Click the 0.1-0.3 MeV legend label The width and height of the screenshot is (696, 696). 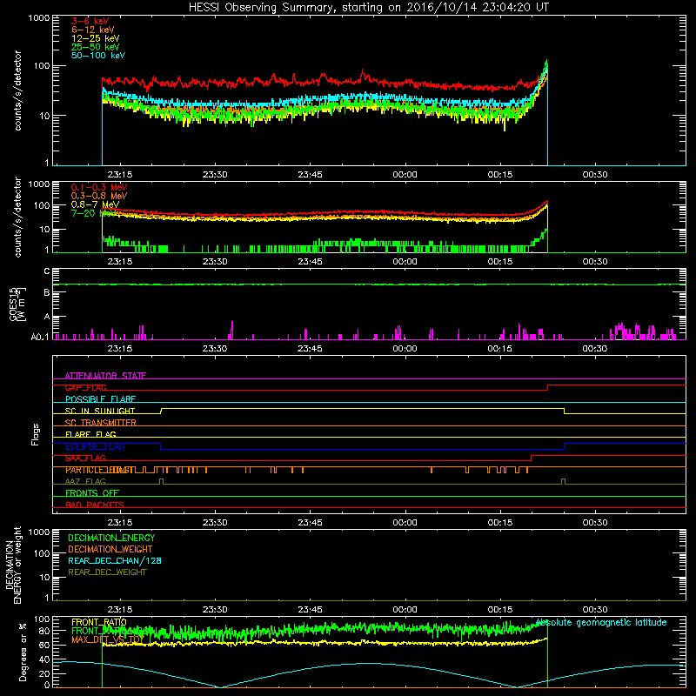coord(99,187)
